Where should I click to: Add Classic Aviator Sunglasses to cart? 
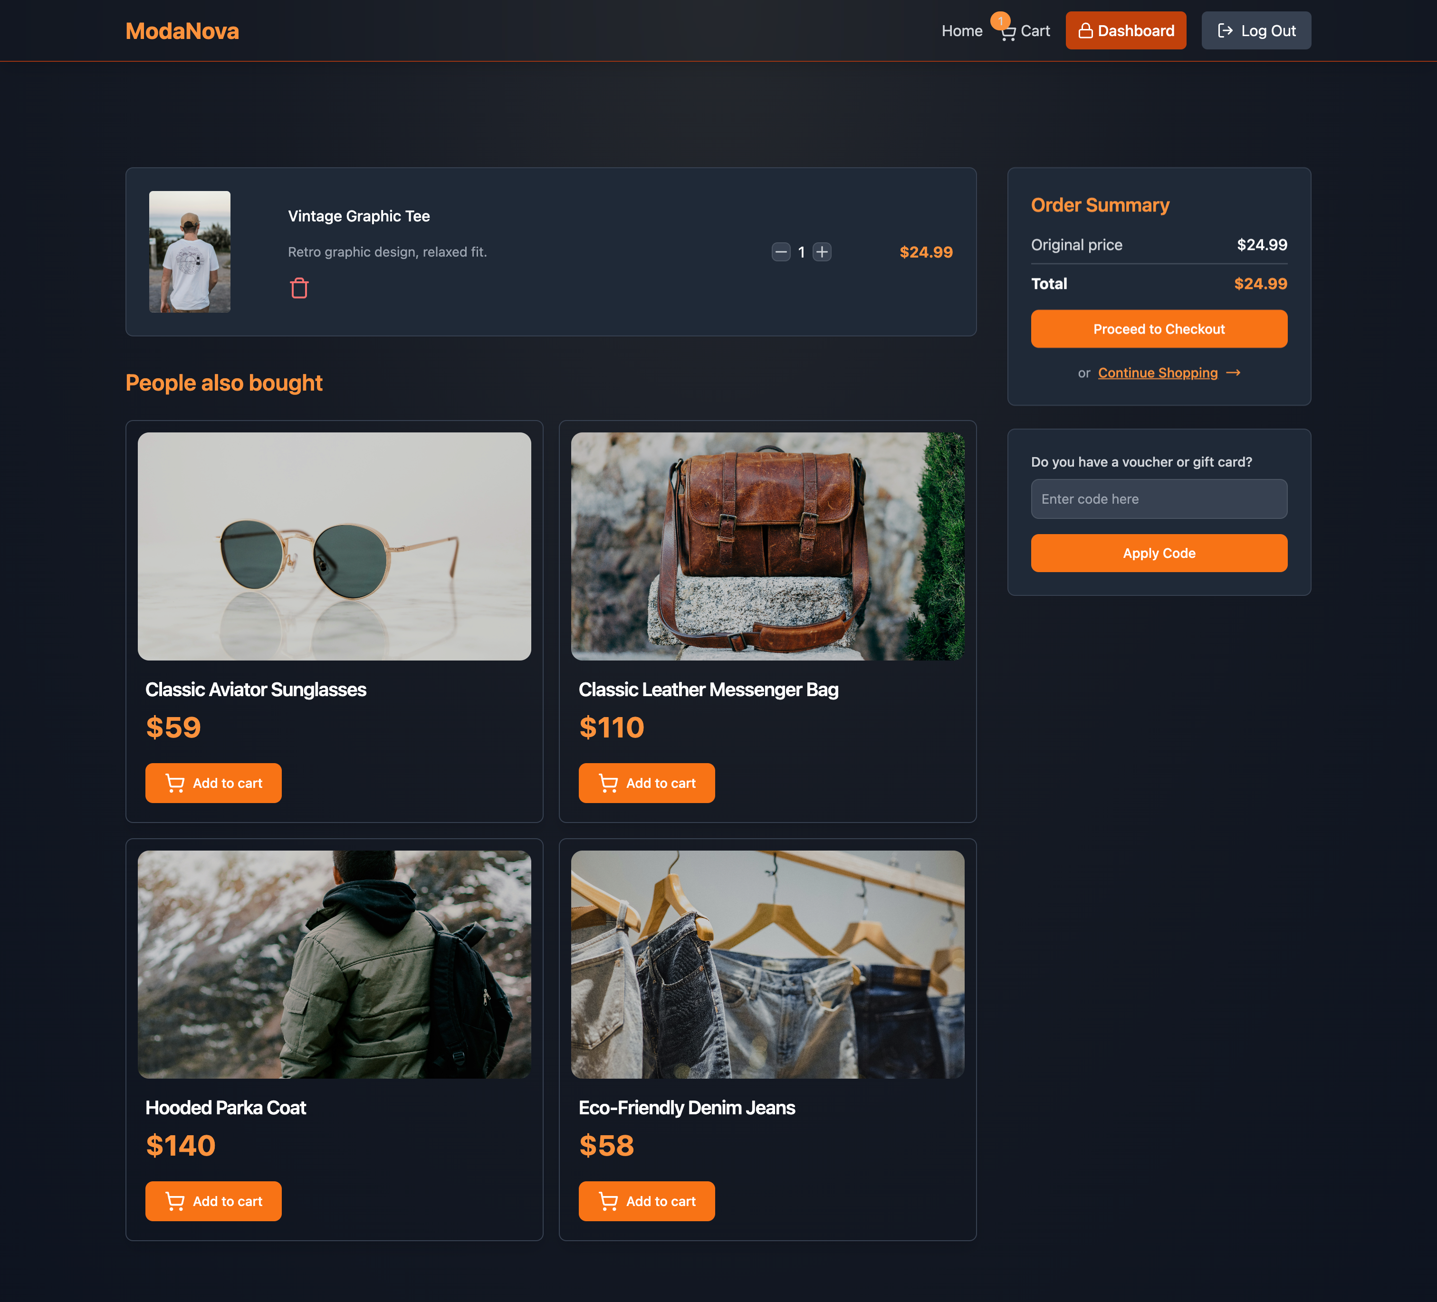(x=214, y=783)
